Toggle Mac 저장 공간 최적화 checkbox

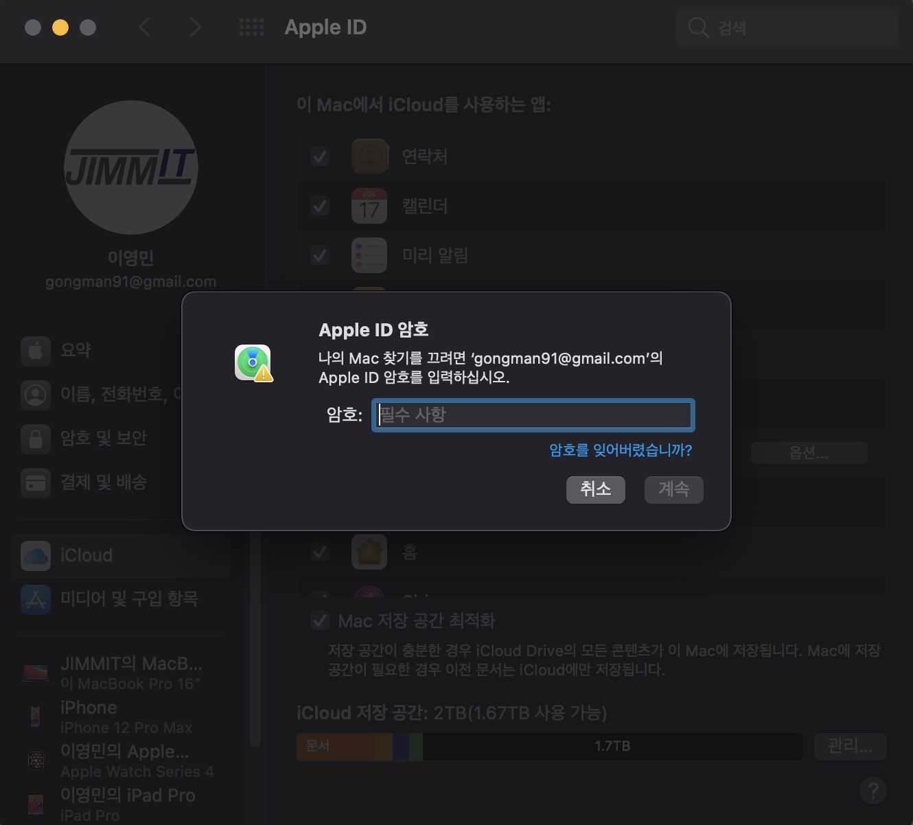point(320,621)
